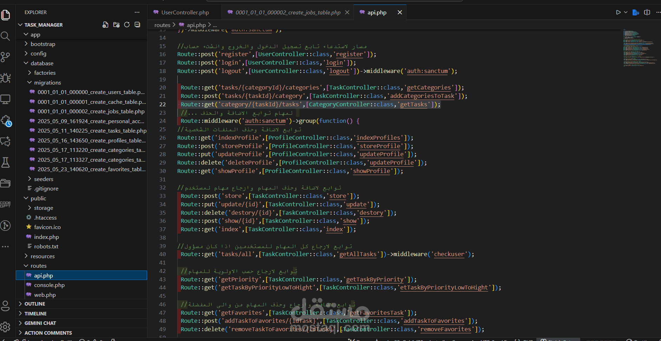Split the editor using the split icon

pos(647,12)
